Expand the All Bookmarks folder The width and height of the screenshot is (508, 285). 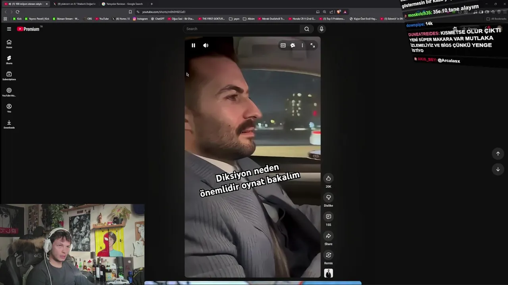[x=496, y=19]
